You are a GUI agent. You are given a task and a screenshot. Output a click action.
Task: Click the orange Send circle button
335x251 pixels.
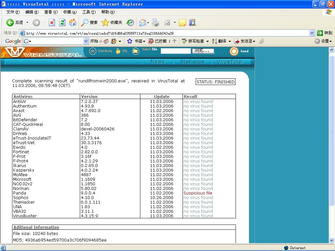click(x=234, y=51)
